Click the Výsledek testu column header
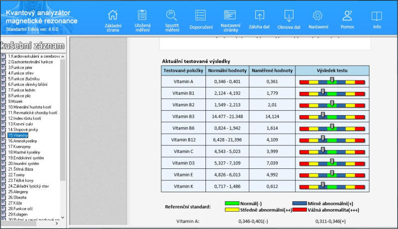Screen dimensions: 398x229 tap(331, 71)
